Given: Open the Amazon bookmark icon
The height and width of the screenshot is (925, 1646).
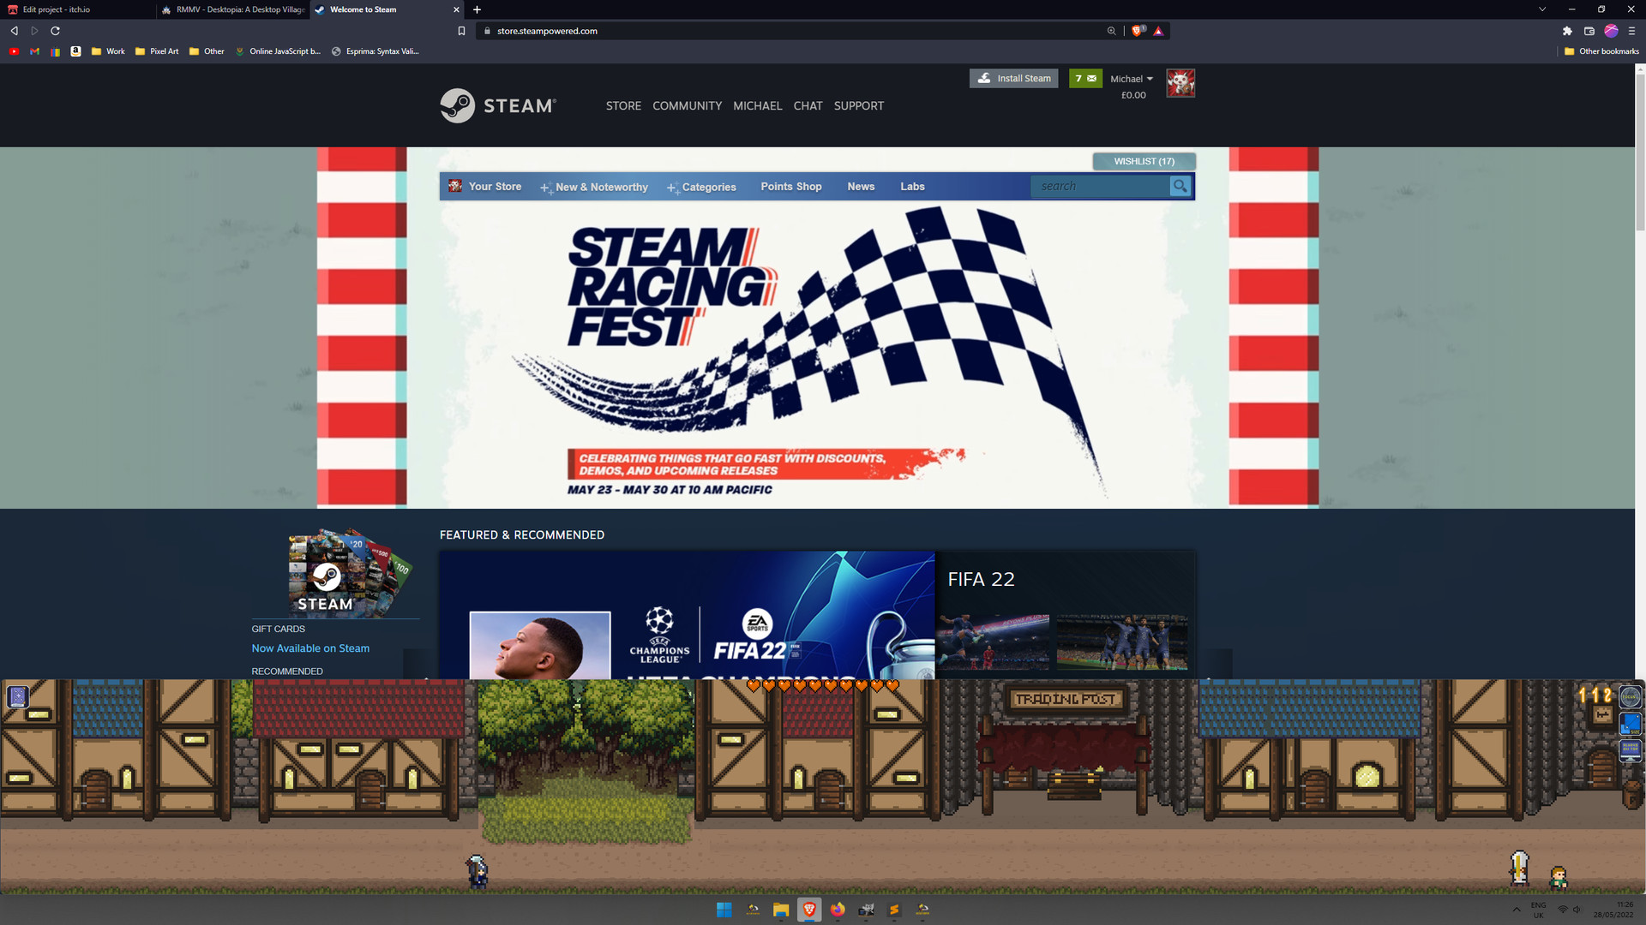Looking at the screenshot, I should click(x=75, y=51).
